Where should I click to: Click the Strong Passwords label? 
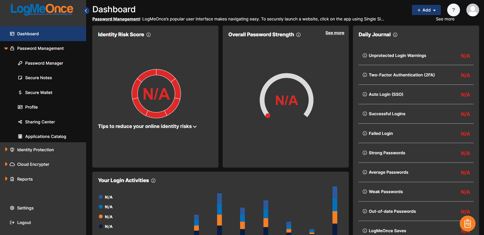tap(387, 153)
